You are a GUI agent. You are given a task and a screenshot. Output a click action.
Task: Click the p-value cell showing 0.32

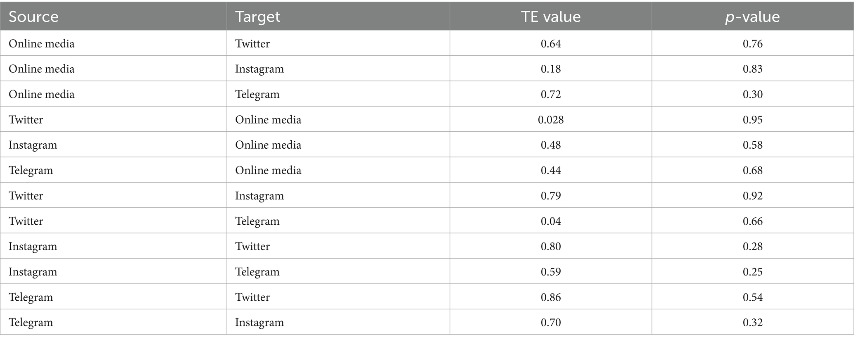[x=752, y=322]
